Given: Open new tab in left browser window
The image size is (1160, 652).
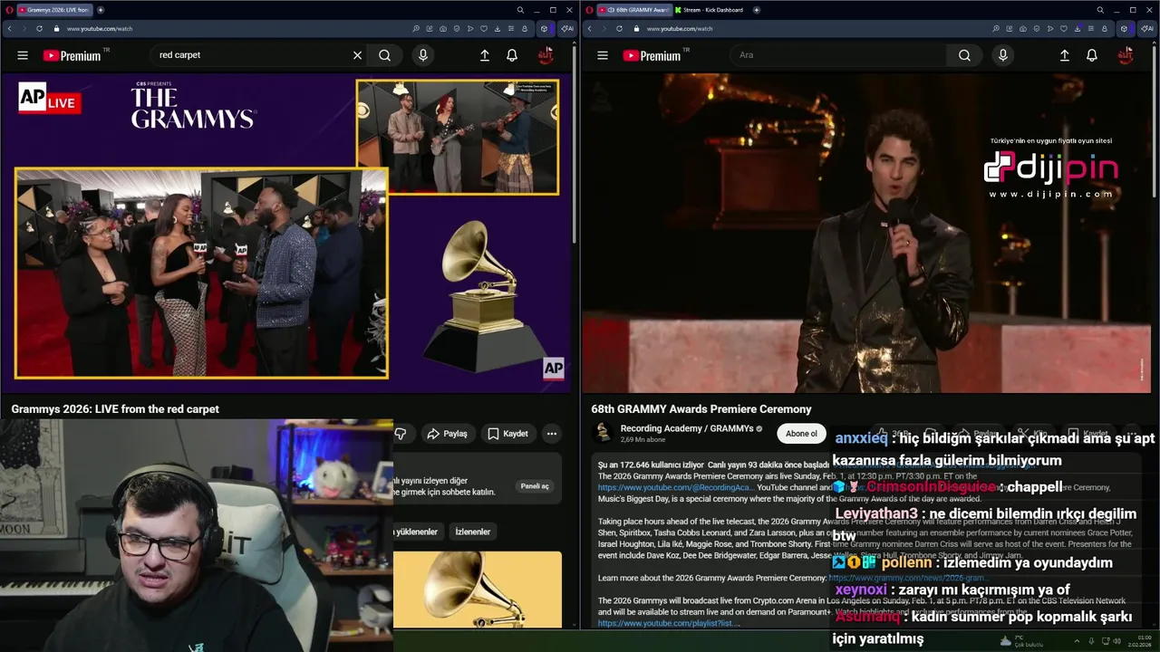Looking at the screenshot, I should [x=101, y=10].
